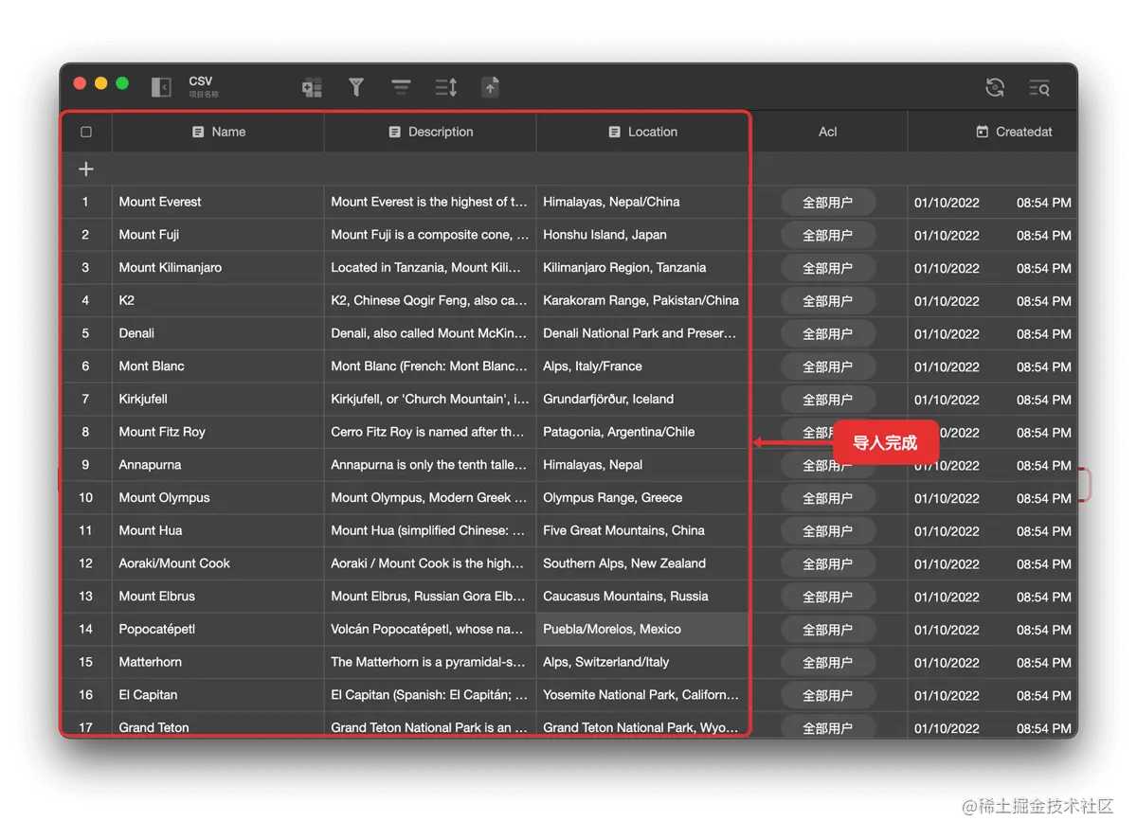Select the K2 name cell
The height and width of the screenshot is (839, 1137).
[x=218, y=300]
